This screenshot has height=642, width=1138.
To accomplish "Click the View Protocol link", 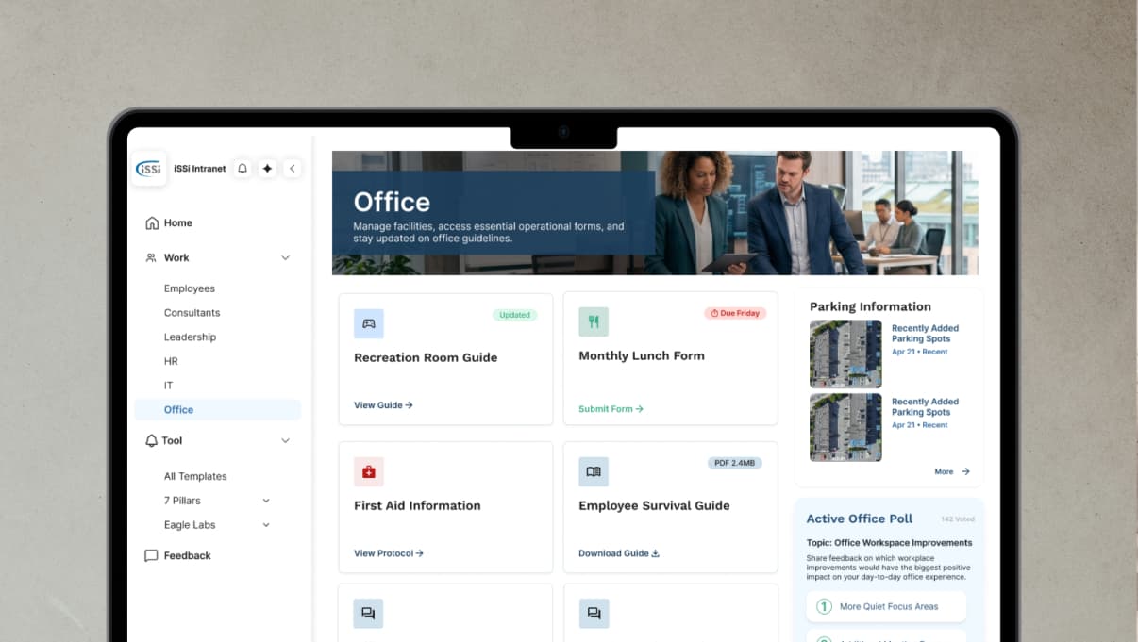I will [389, 553].
